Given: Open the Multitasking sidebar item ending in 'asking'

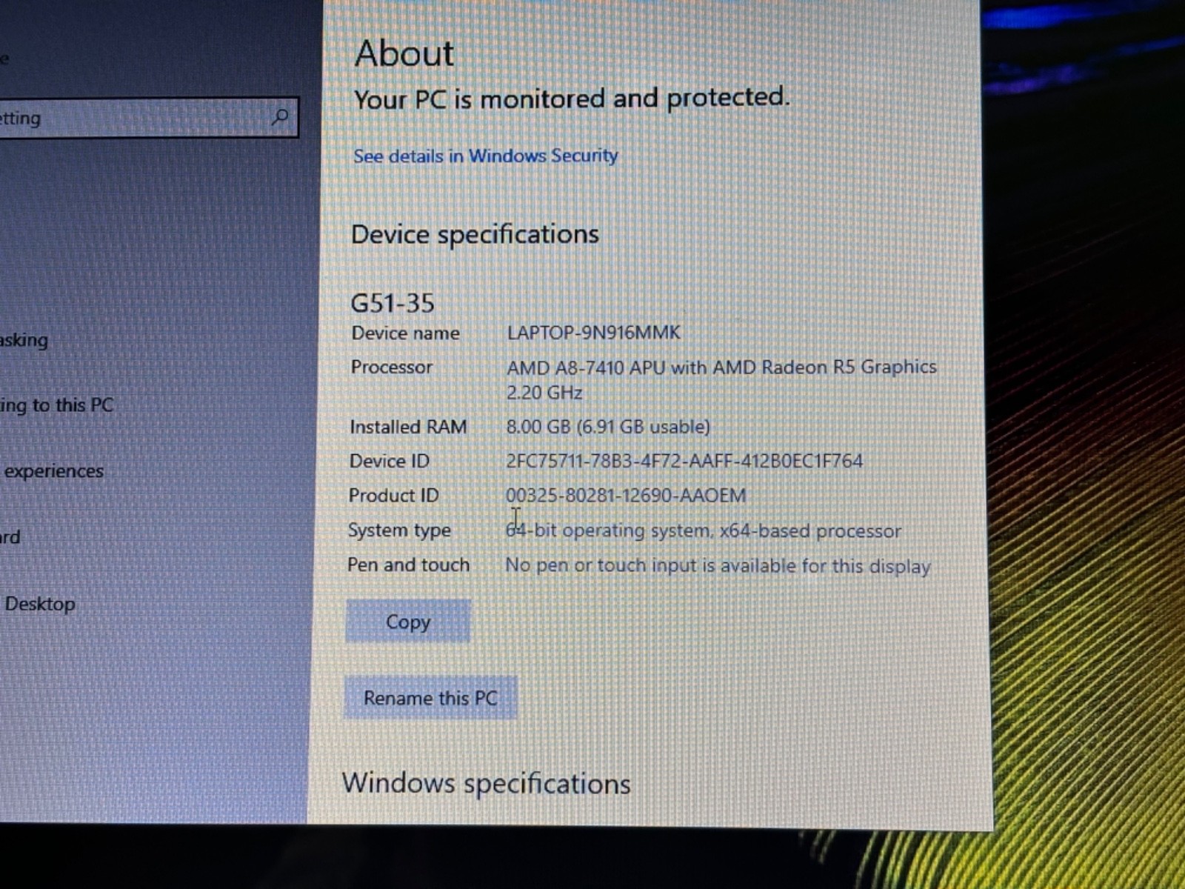Looking at the screenshot, I should (24, 340).
